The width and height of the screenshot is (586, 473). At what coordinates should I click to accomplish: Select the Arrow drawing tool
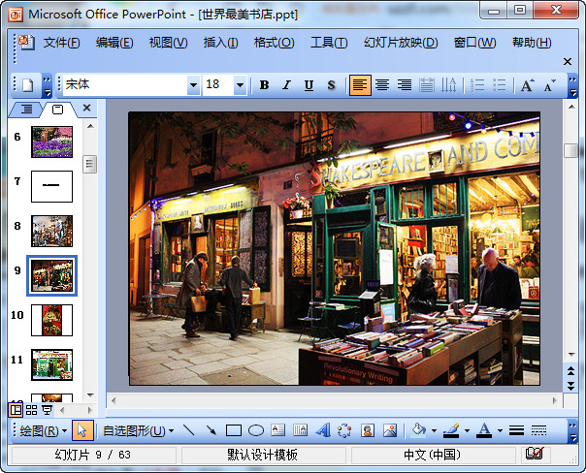tap(211, 430)
